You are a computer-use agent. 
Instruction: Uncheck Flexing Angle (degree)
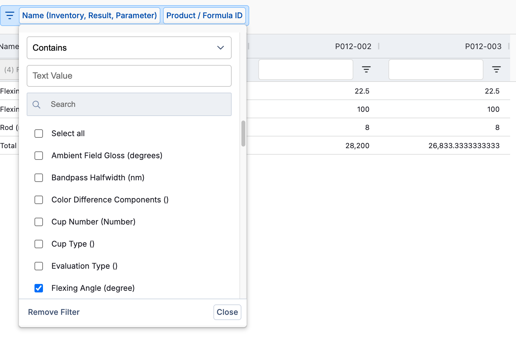[39, 288]
